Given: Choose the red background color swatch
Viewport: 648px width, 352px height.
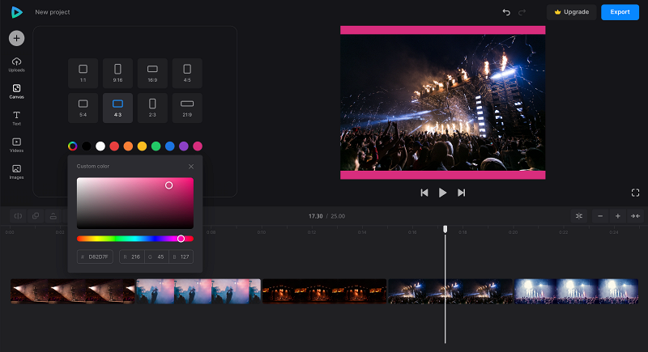Looking at the screenshot, I should [x=114, y=146].
